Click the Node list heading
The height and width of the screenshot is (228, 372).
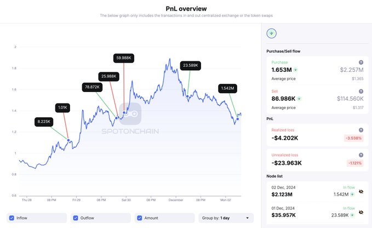click(274, 176)
